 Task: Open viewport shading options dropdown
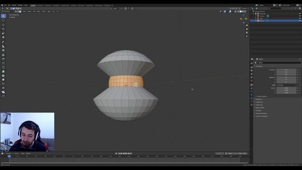coord(247,11)
